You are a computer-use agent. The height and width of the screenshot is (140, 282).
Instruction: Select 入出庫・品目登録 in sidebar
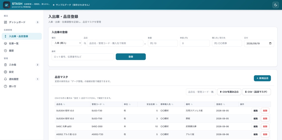pos(21,36)
